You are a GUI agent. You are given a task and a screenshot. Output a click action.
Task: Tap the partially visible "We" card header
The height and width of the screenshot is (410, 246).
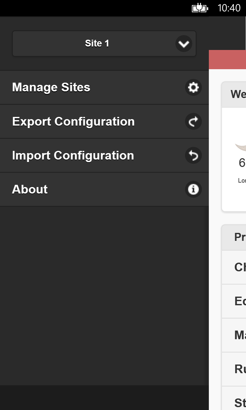point(238,94)
